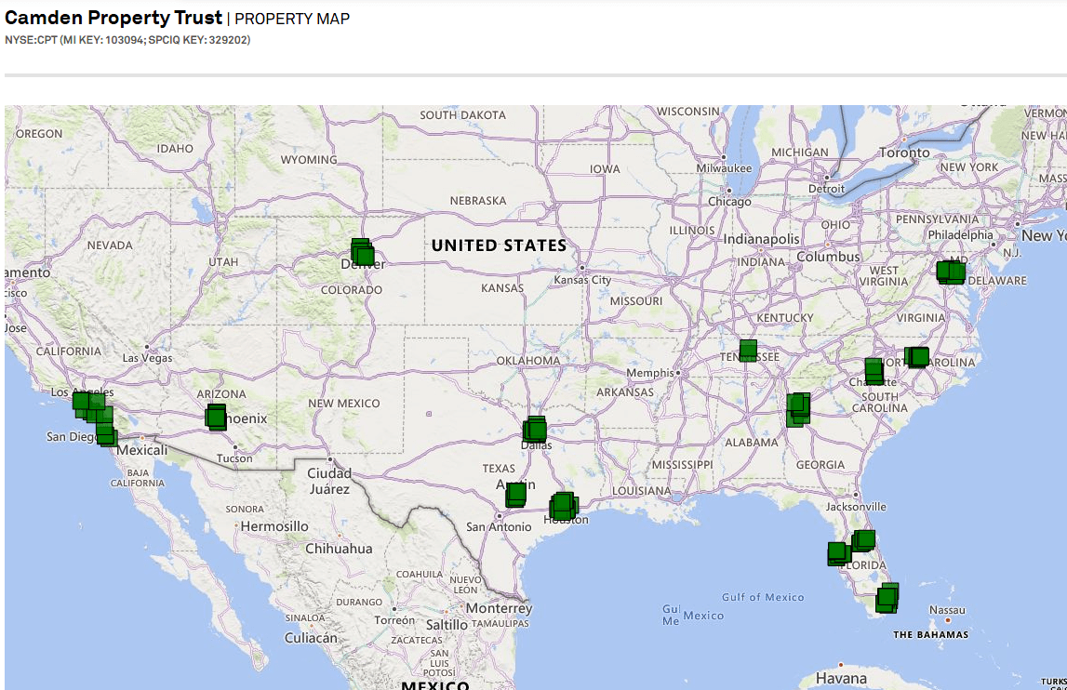Click the Indianapolis city label
This screenshot has width=1067, height=690.
762,239
